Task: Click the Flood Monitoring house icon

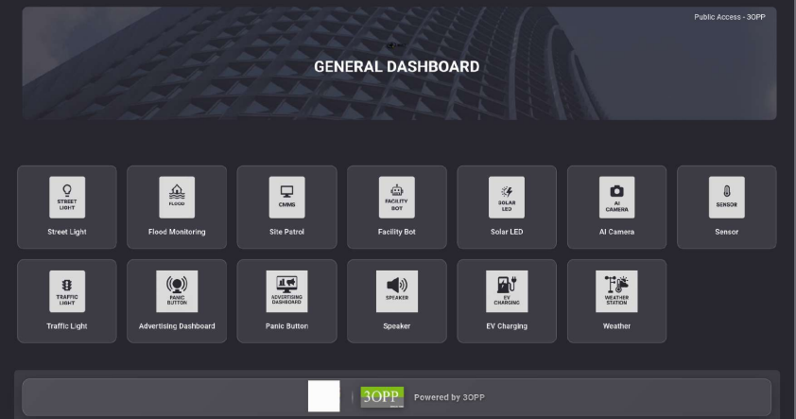Action: pyautogui.click(x=177, y=197)
